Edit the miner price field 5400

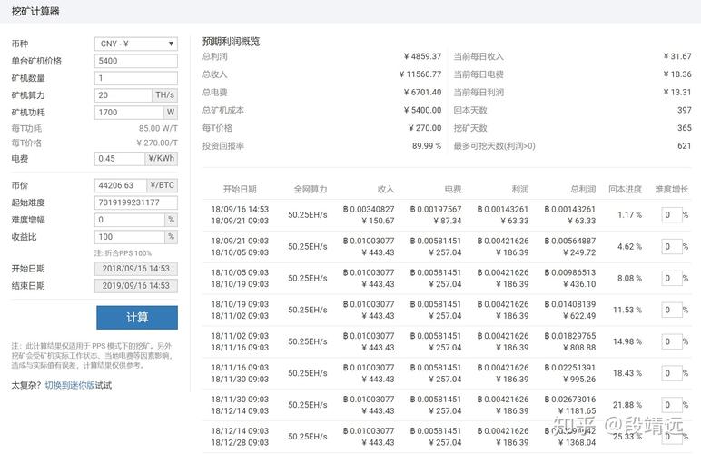tap(136, 61)
